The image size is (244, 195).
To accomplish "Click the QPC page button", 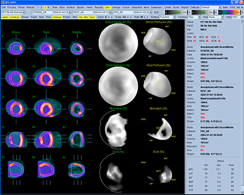I will pos(107,8).
